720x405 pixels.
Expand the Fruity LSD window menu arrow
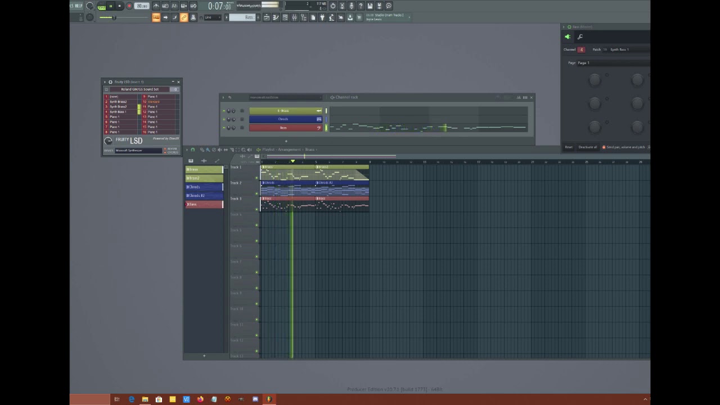(x=105, y=82)
